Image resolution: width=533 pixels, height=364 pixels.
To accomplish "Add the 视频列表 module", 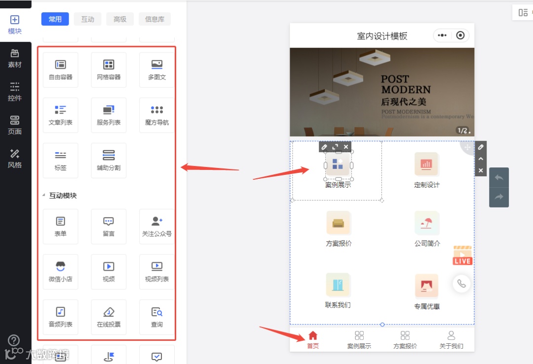I will pos(157,272).
